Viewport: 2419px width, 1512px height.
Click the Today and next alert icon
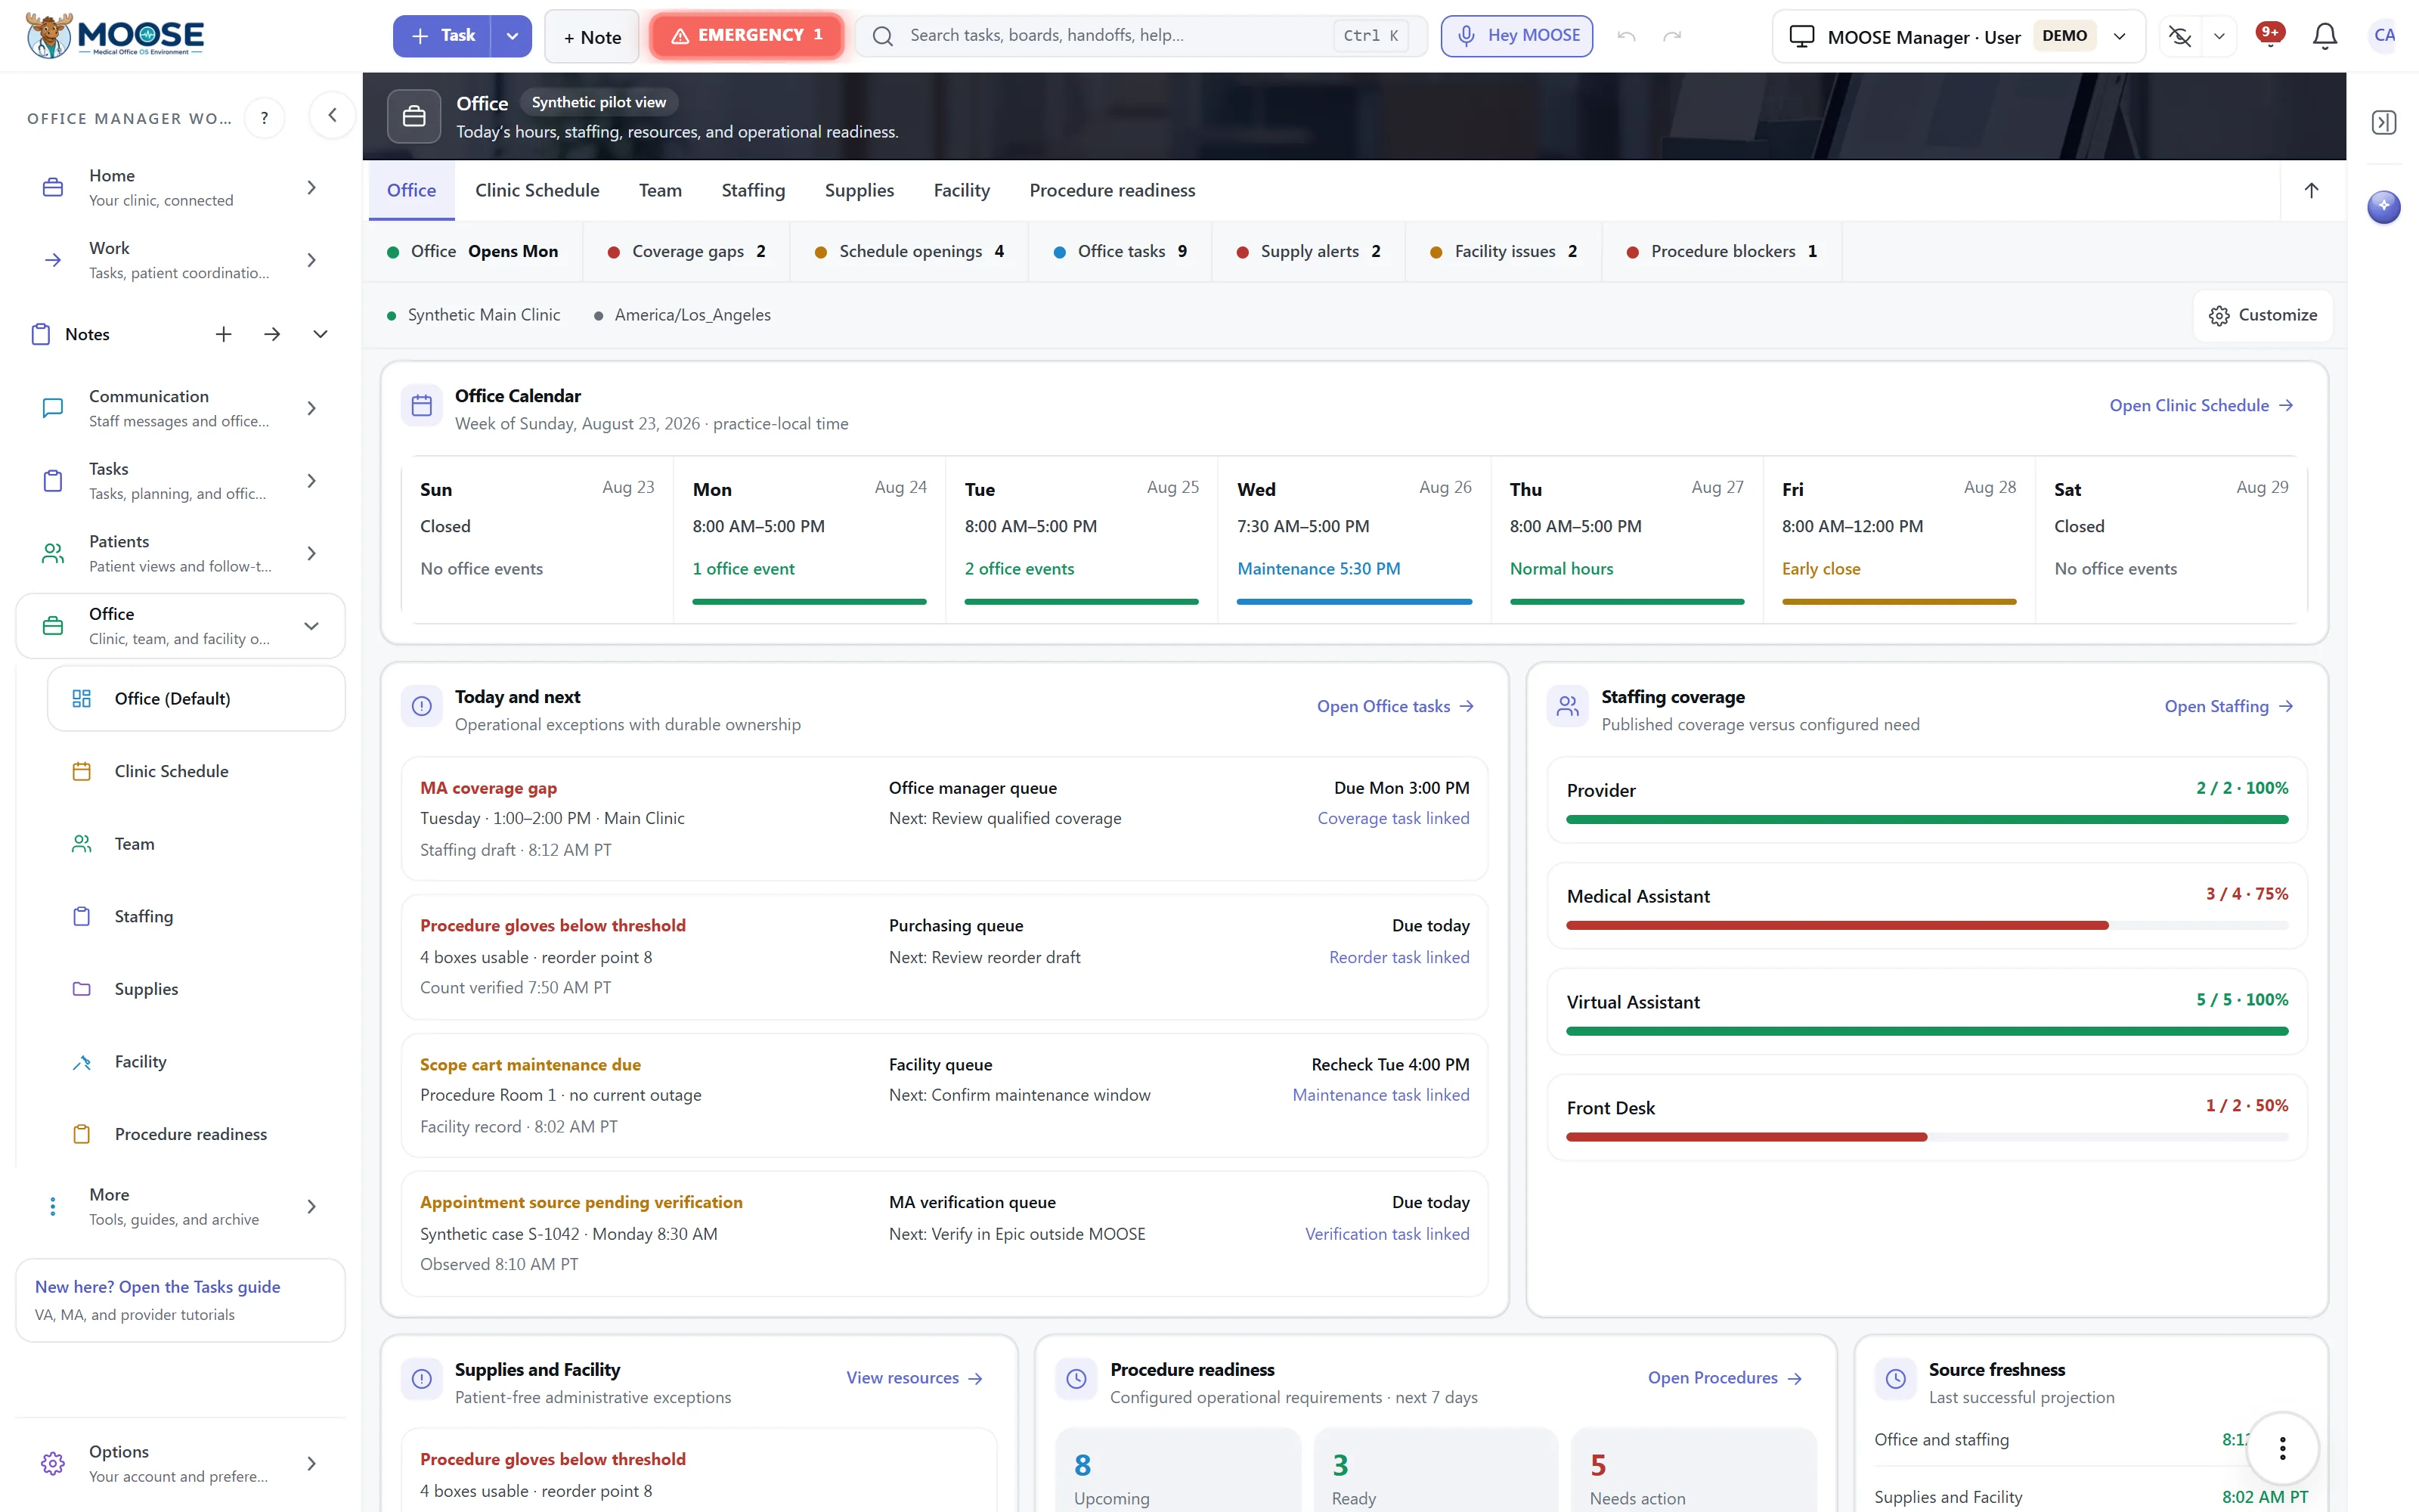pos(422,706)
